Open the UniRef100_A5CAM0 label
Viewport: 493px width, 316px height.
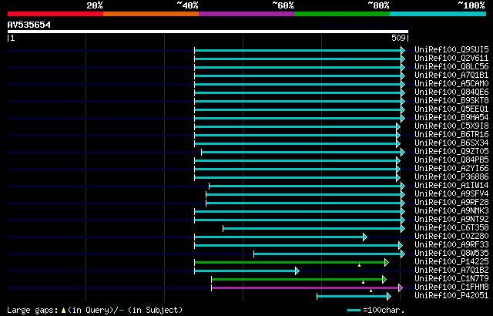451,84
